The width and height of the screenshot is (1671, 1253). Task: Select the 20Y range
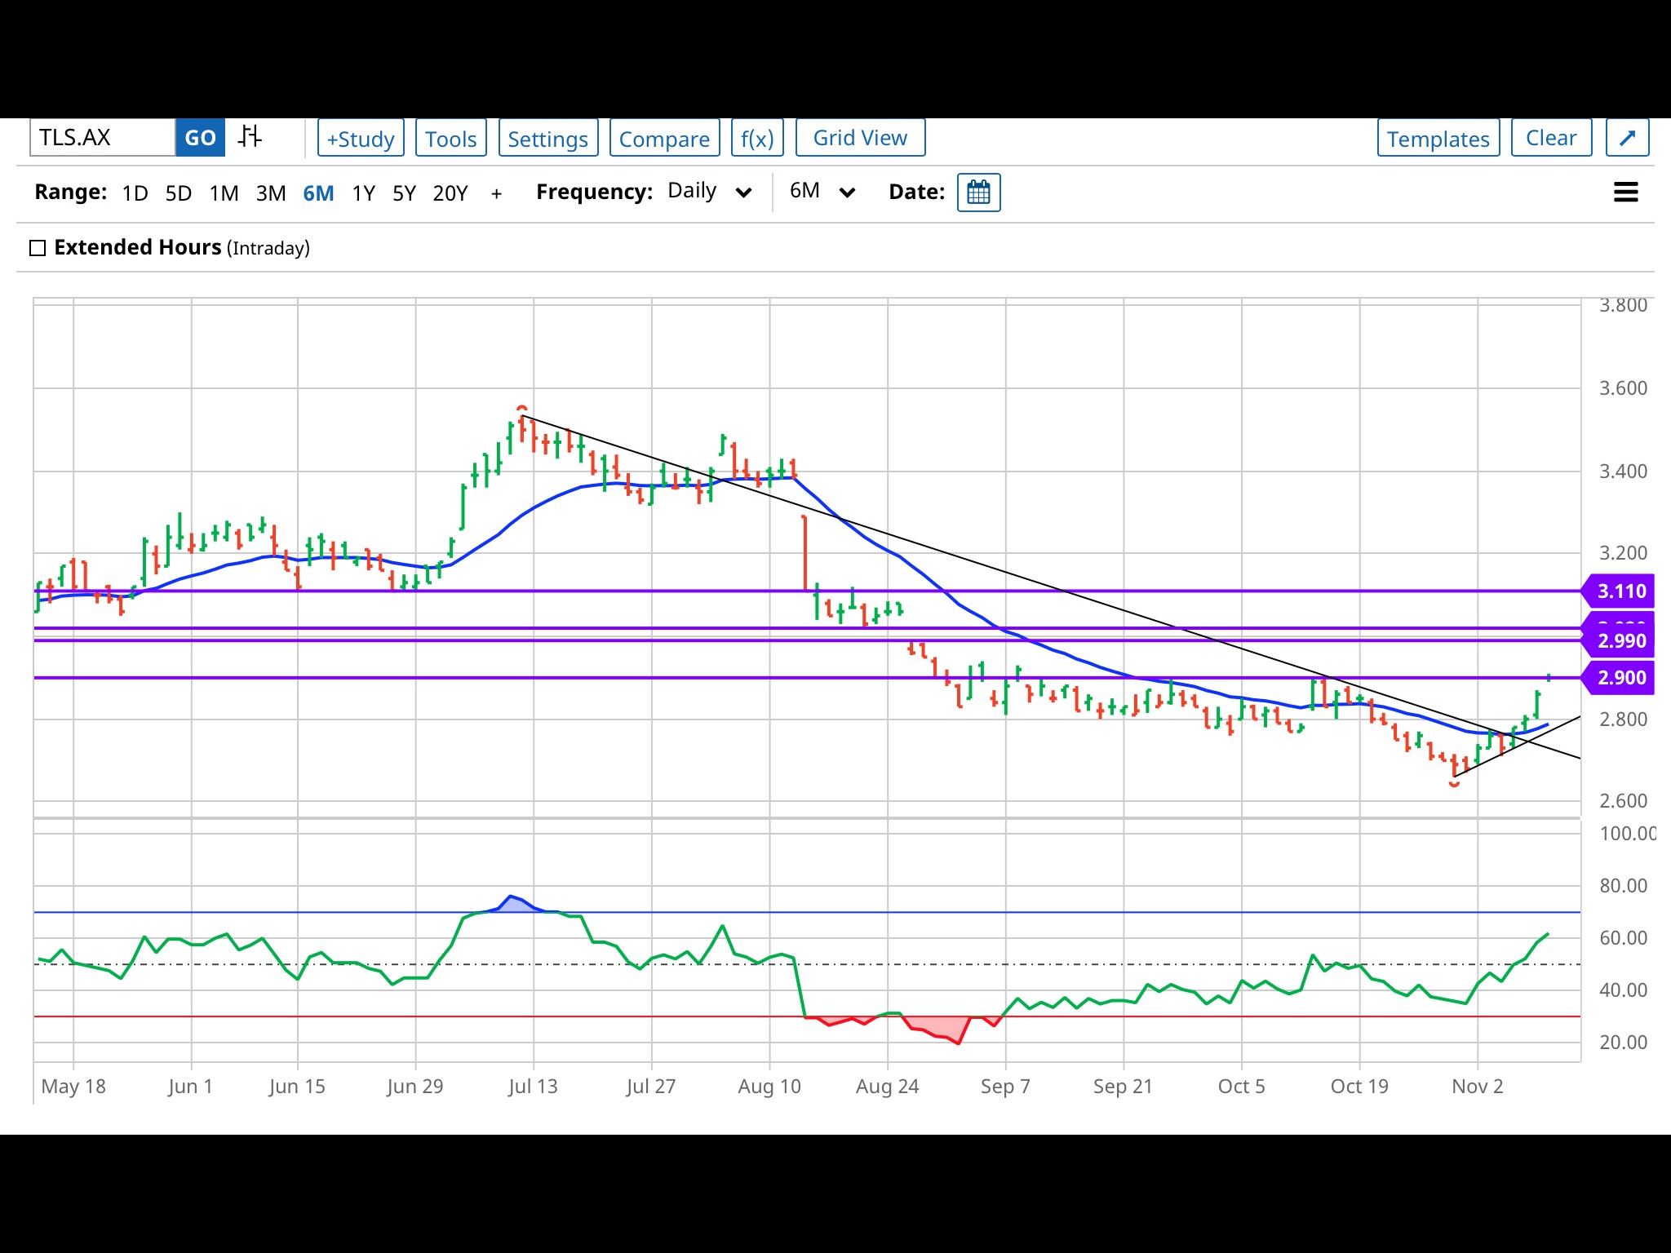[x=450, y=193]
